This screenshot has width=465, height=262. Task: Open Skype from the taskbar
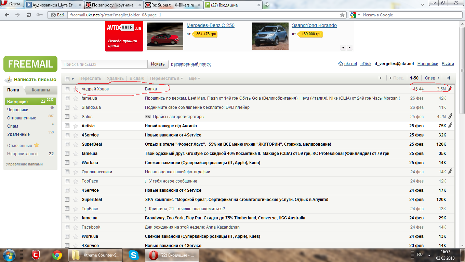click(x=134, y=255)
